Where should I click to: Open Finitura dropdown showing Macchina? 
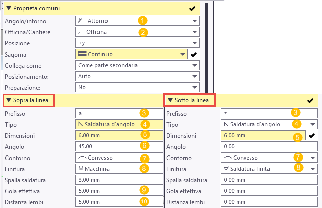(119, 169)
